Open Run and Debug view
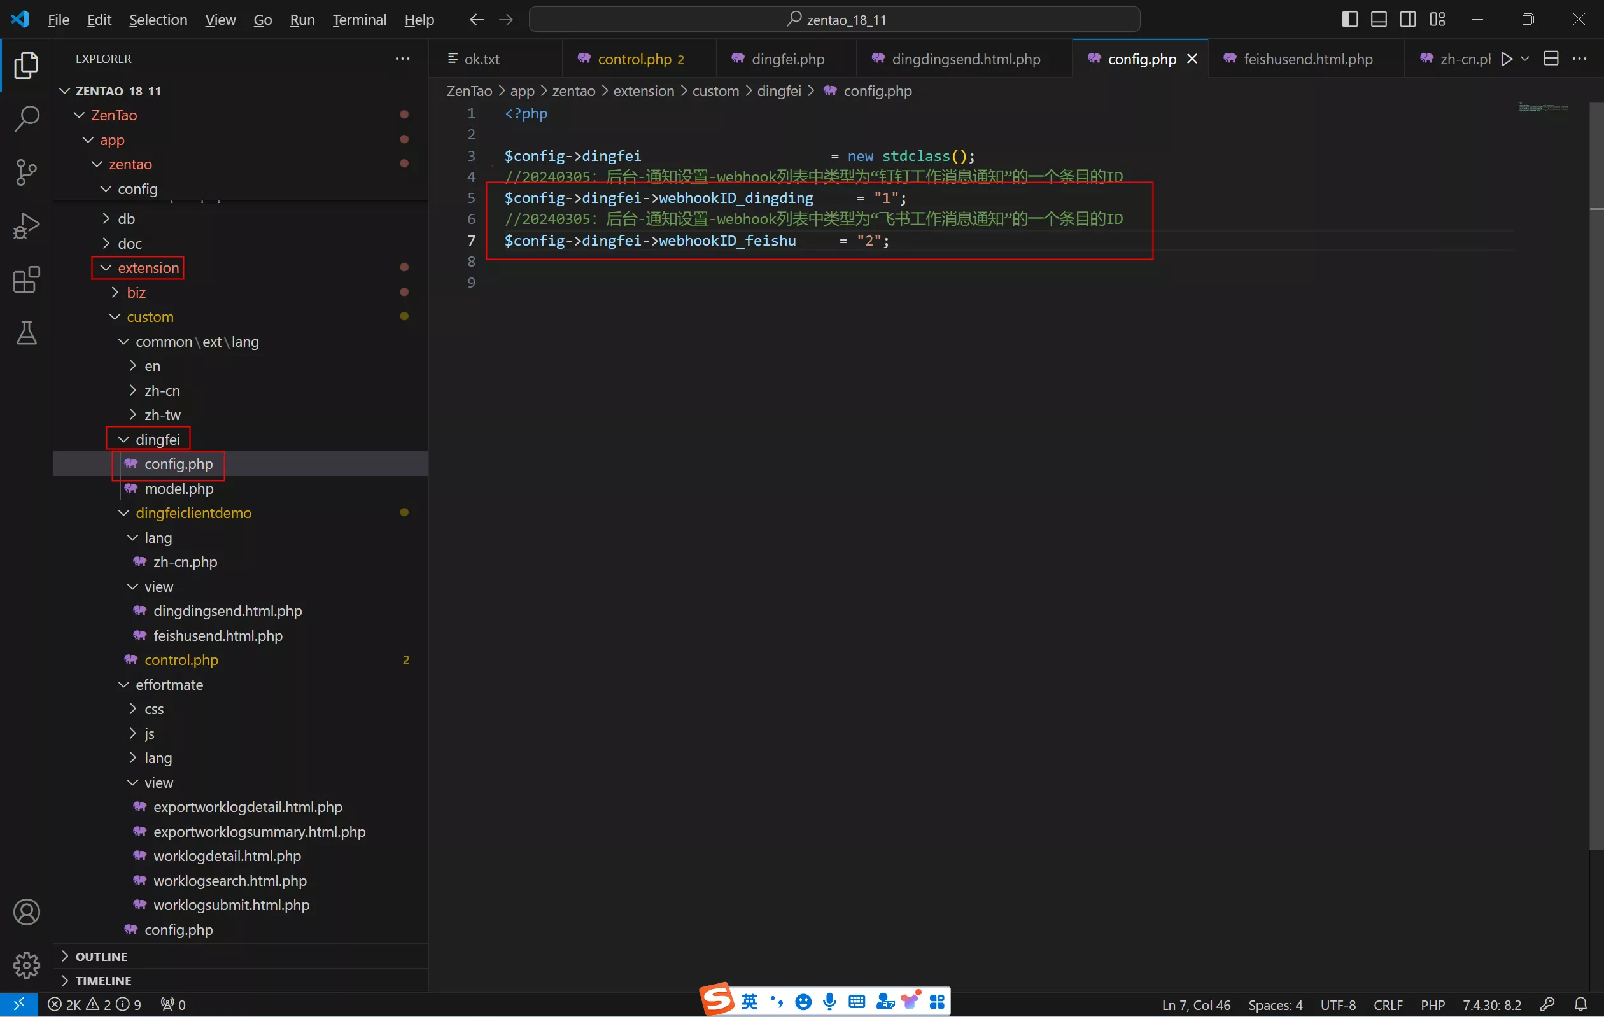This screenshot has width=1604, height=1017. (26, 226)
